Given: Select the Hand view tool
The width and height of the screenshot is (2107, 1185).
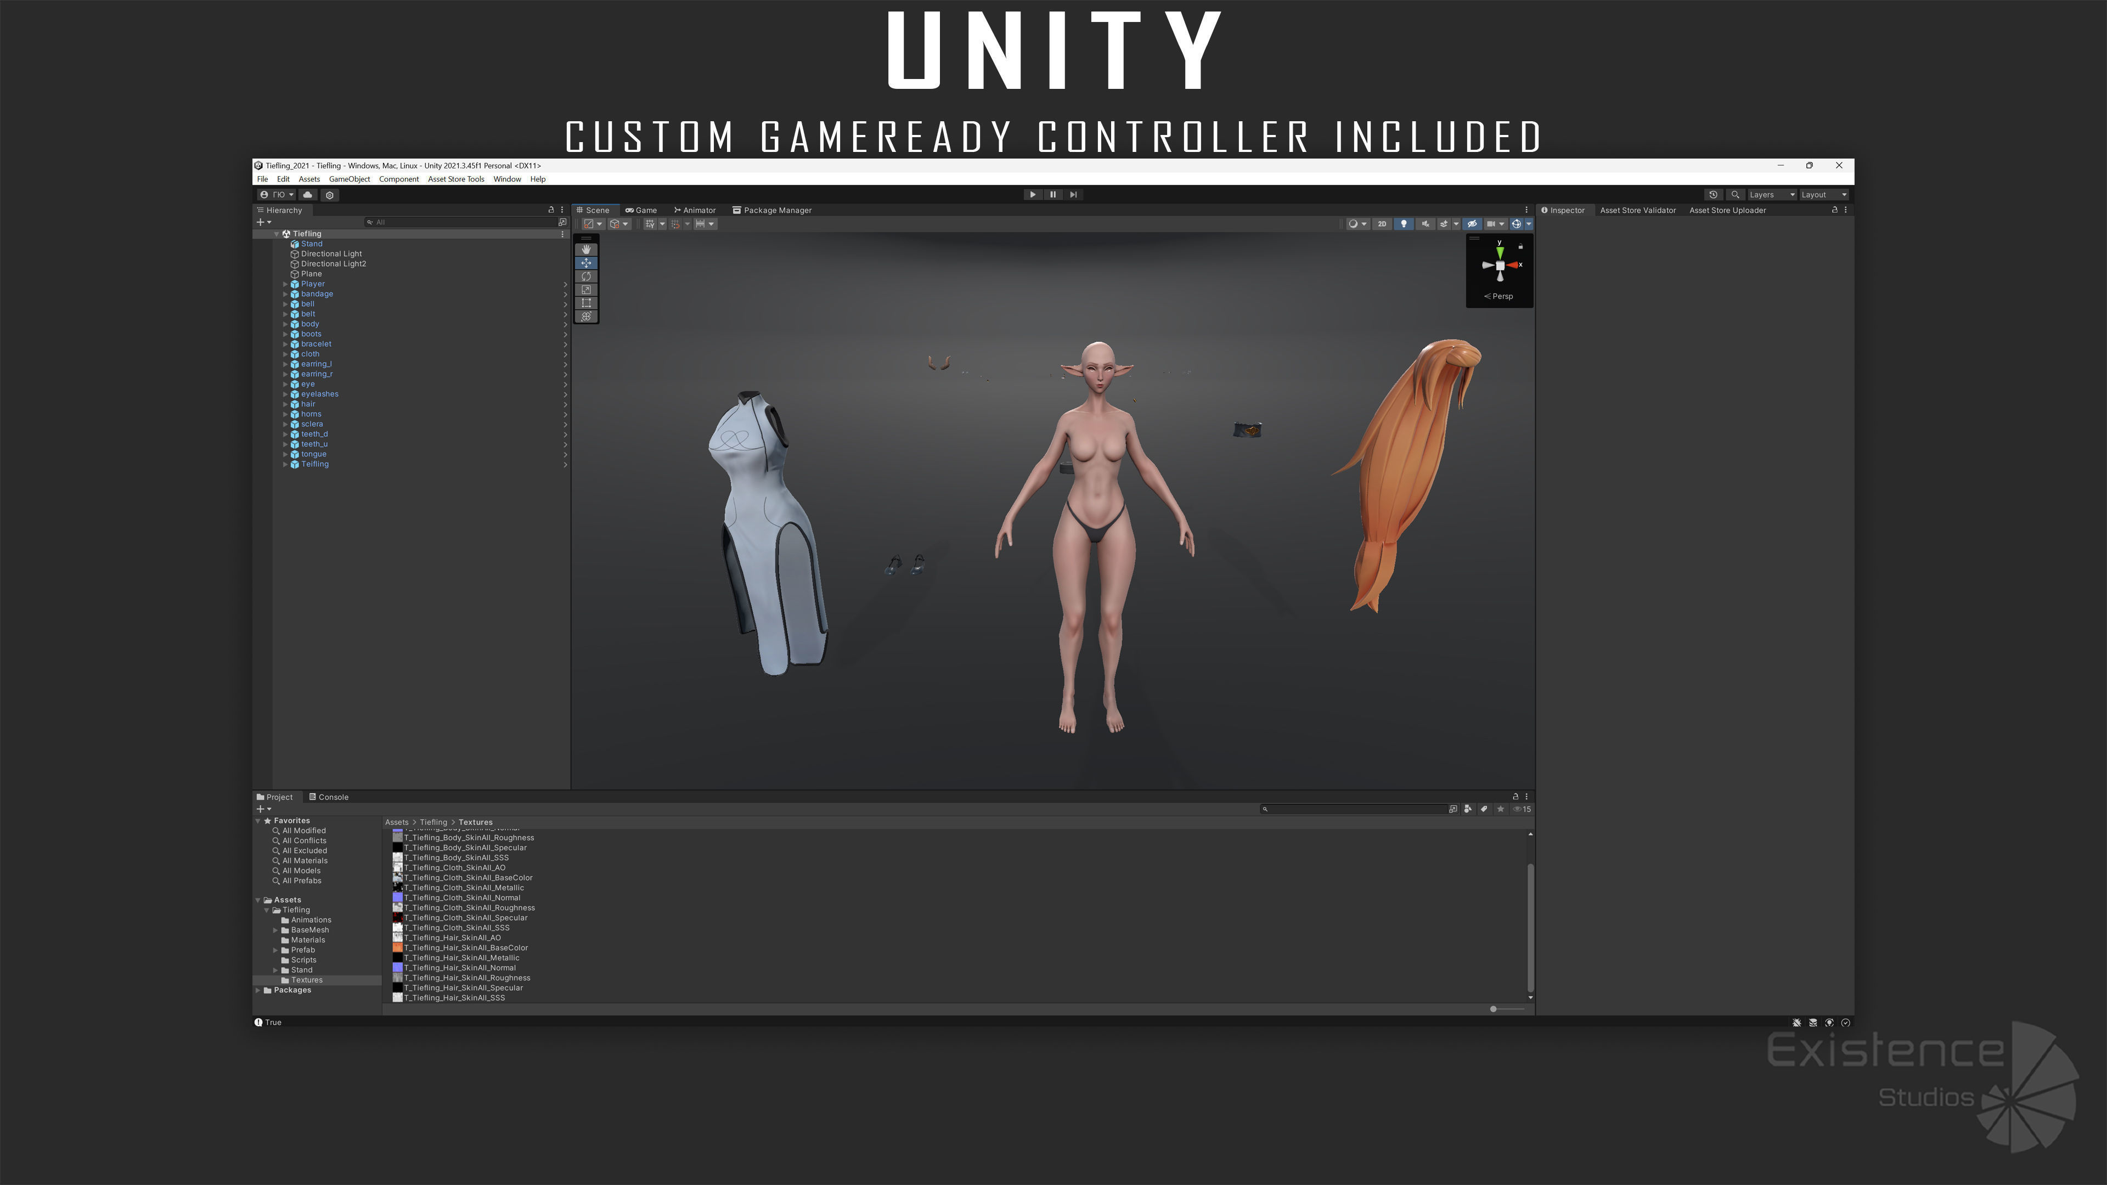Looking at the screenshot, I should 585,250.
